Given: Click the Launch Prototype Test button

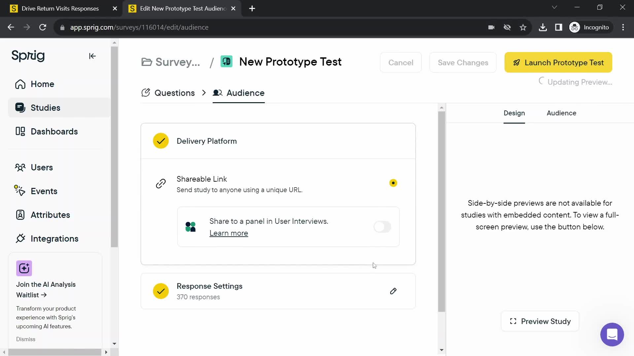Looking at the screenshot, I should click(x=559, y=62).
